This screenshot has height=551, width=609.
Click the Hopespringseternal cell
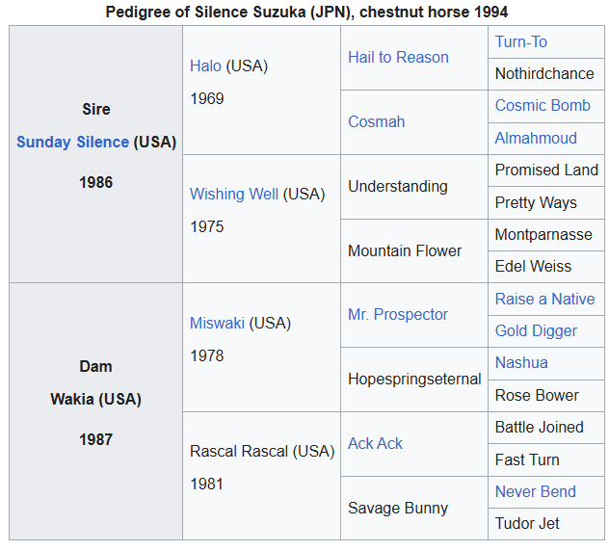point(414,380)
